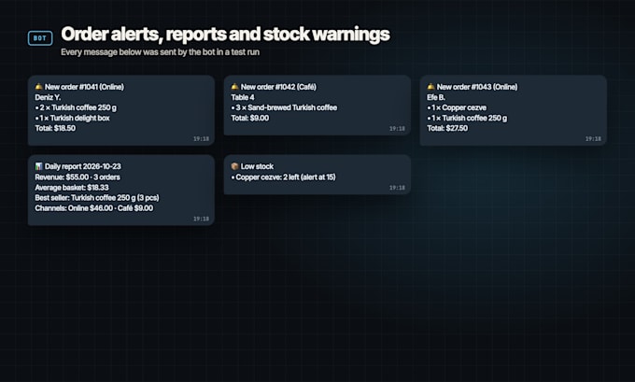This screenshot has width=635, height=382.
Task: Click the 19:18 timestamp on the Daily report
Action: [x=202, y=219]
